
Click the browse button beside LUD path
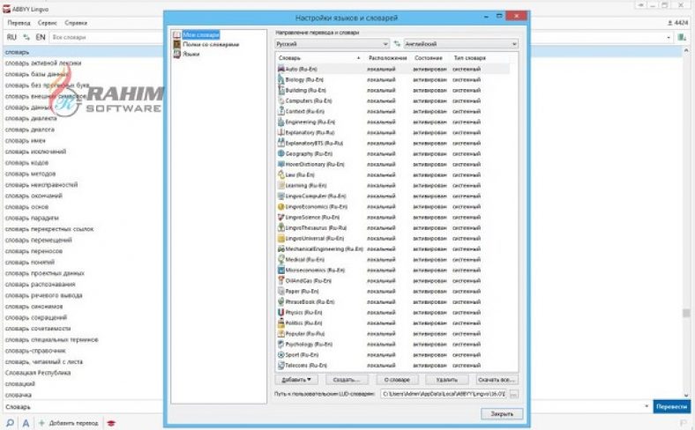tap(513, 394)
